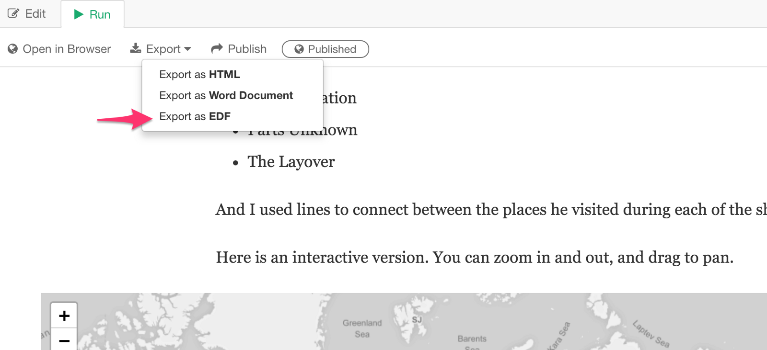Click the Publish label in the toolbar

click(247, 49)
